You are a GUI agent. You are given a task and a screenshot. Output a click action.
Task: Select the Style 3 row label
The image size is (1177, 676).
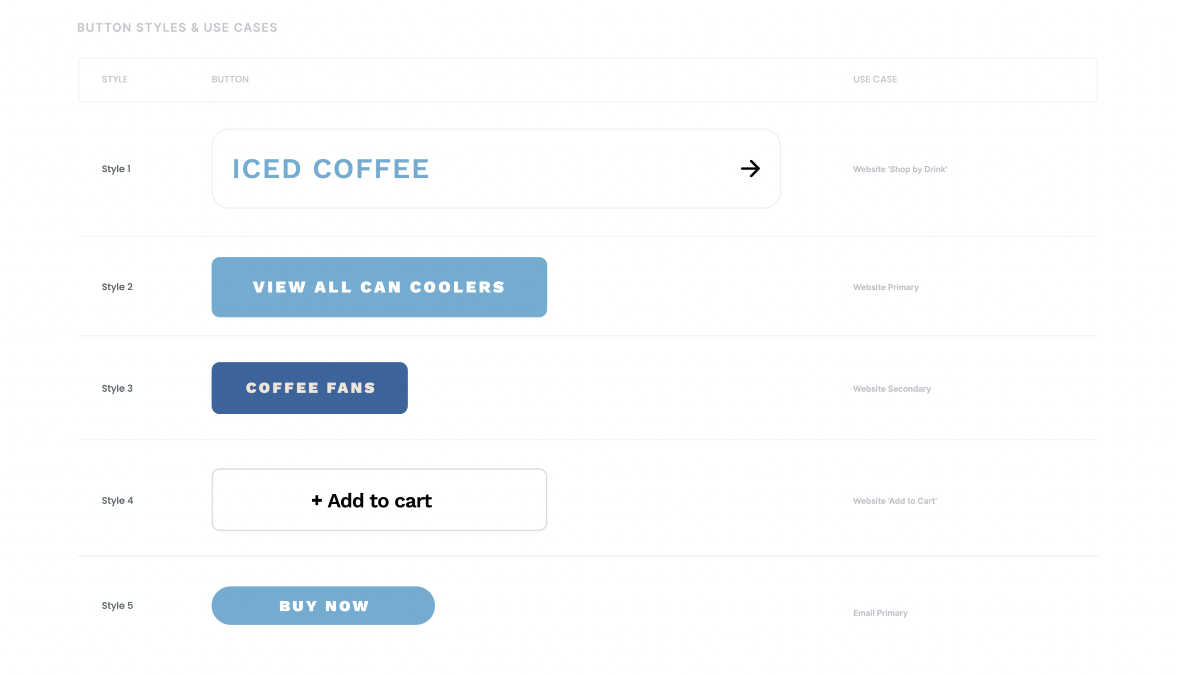coord(117,388)
